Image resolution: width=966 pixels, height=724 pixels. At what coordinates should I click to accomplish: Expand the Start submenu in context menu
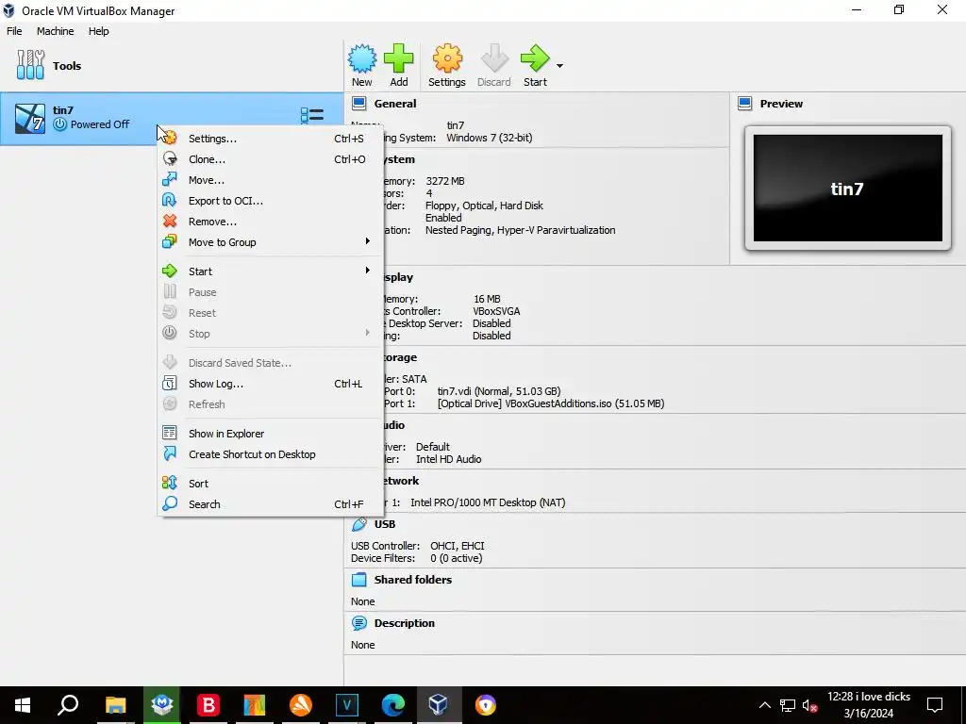pos(271,271)
